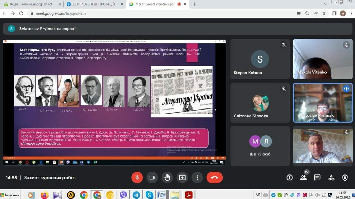
Task: Open the three-dot more options menu
Action: 197,178
